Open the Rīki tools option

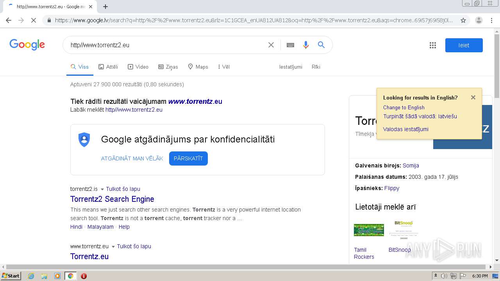[316, 67]
